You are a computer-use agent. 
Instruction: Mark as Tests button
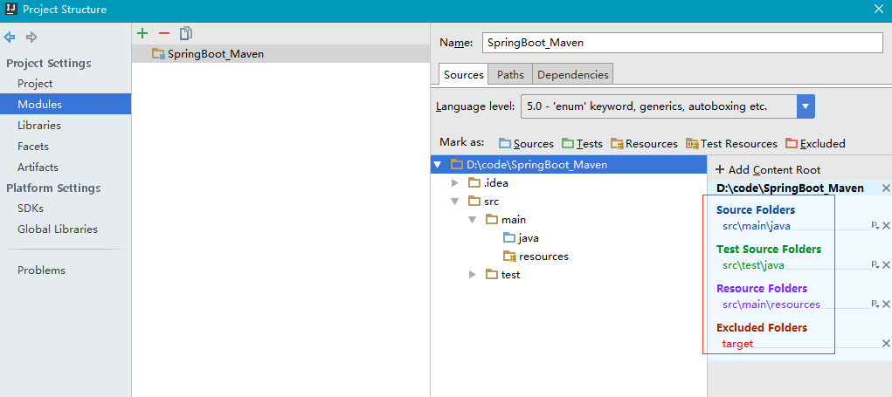tap(582, 144)
